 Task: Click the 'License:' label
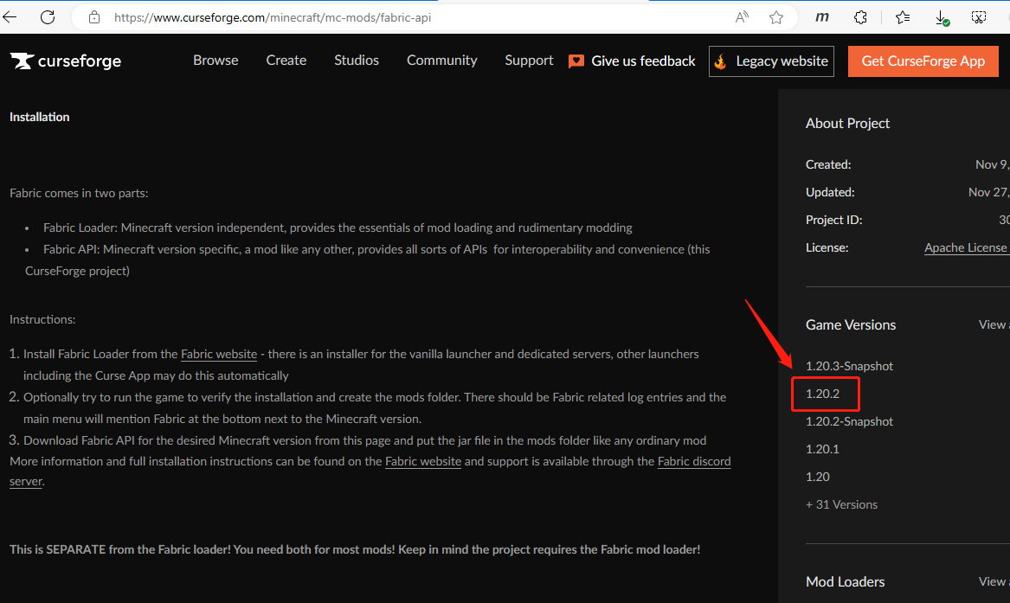point(827,247)
